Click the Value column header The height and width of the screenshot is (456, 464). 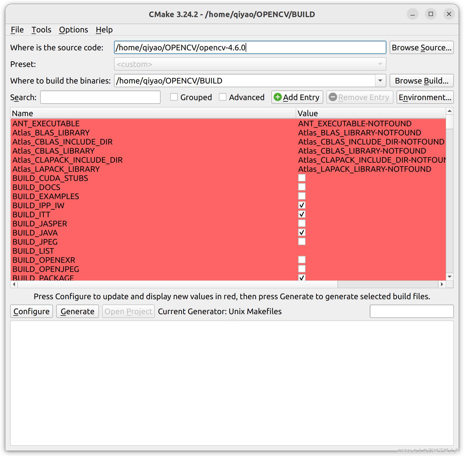coord(371,113)
